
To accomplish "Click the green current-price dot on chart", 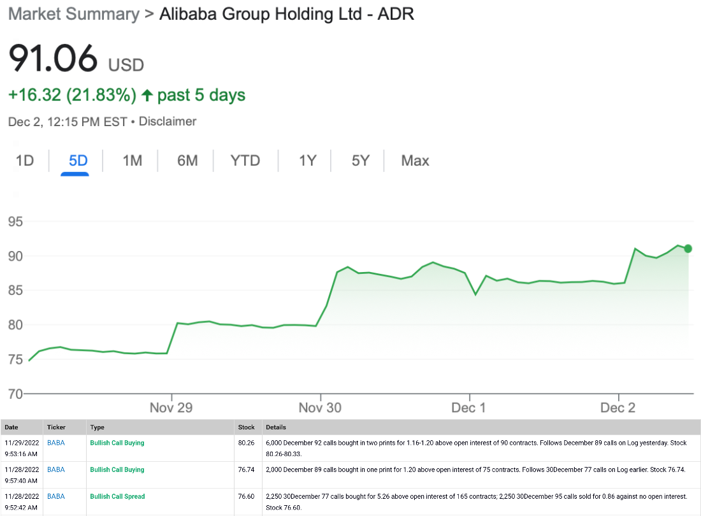I will click(x=688, y=248).
